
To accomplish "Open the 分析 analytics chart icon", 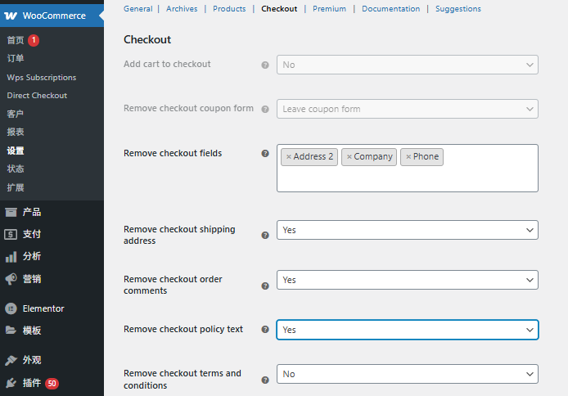I will pyautogui.click(x=11, y=256).
